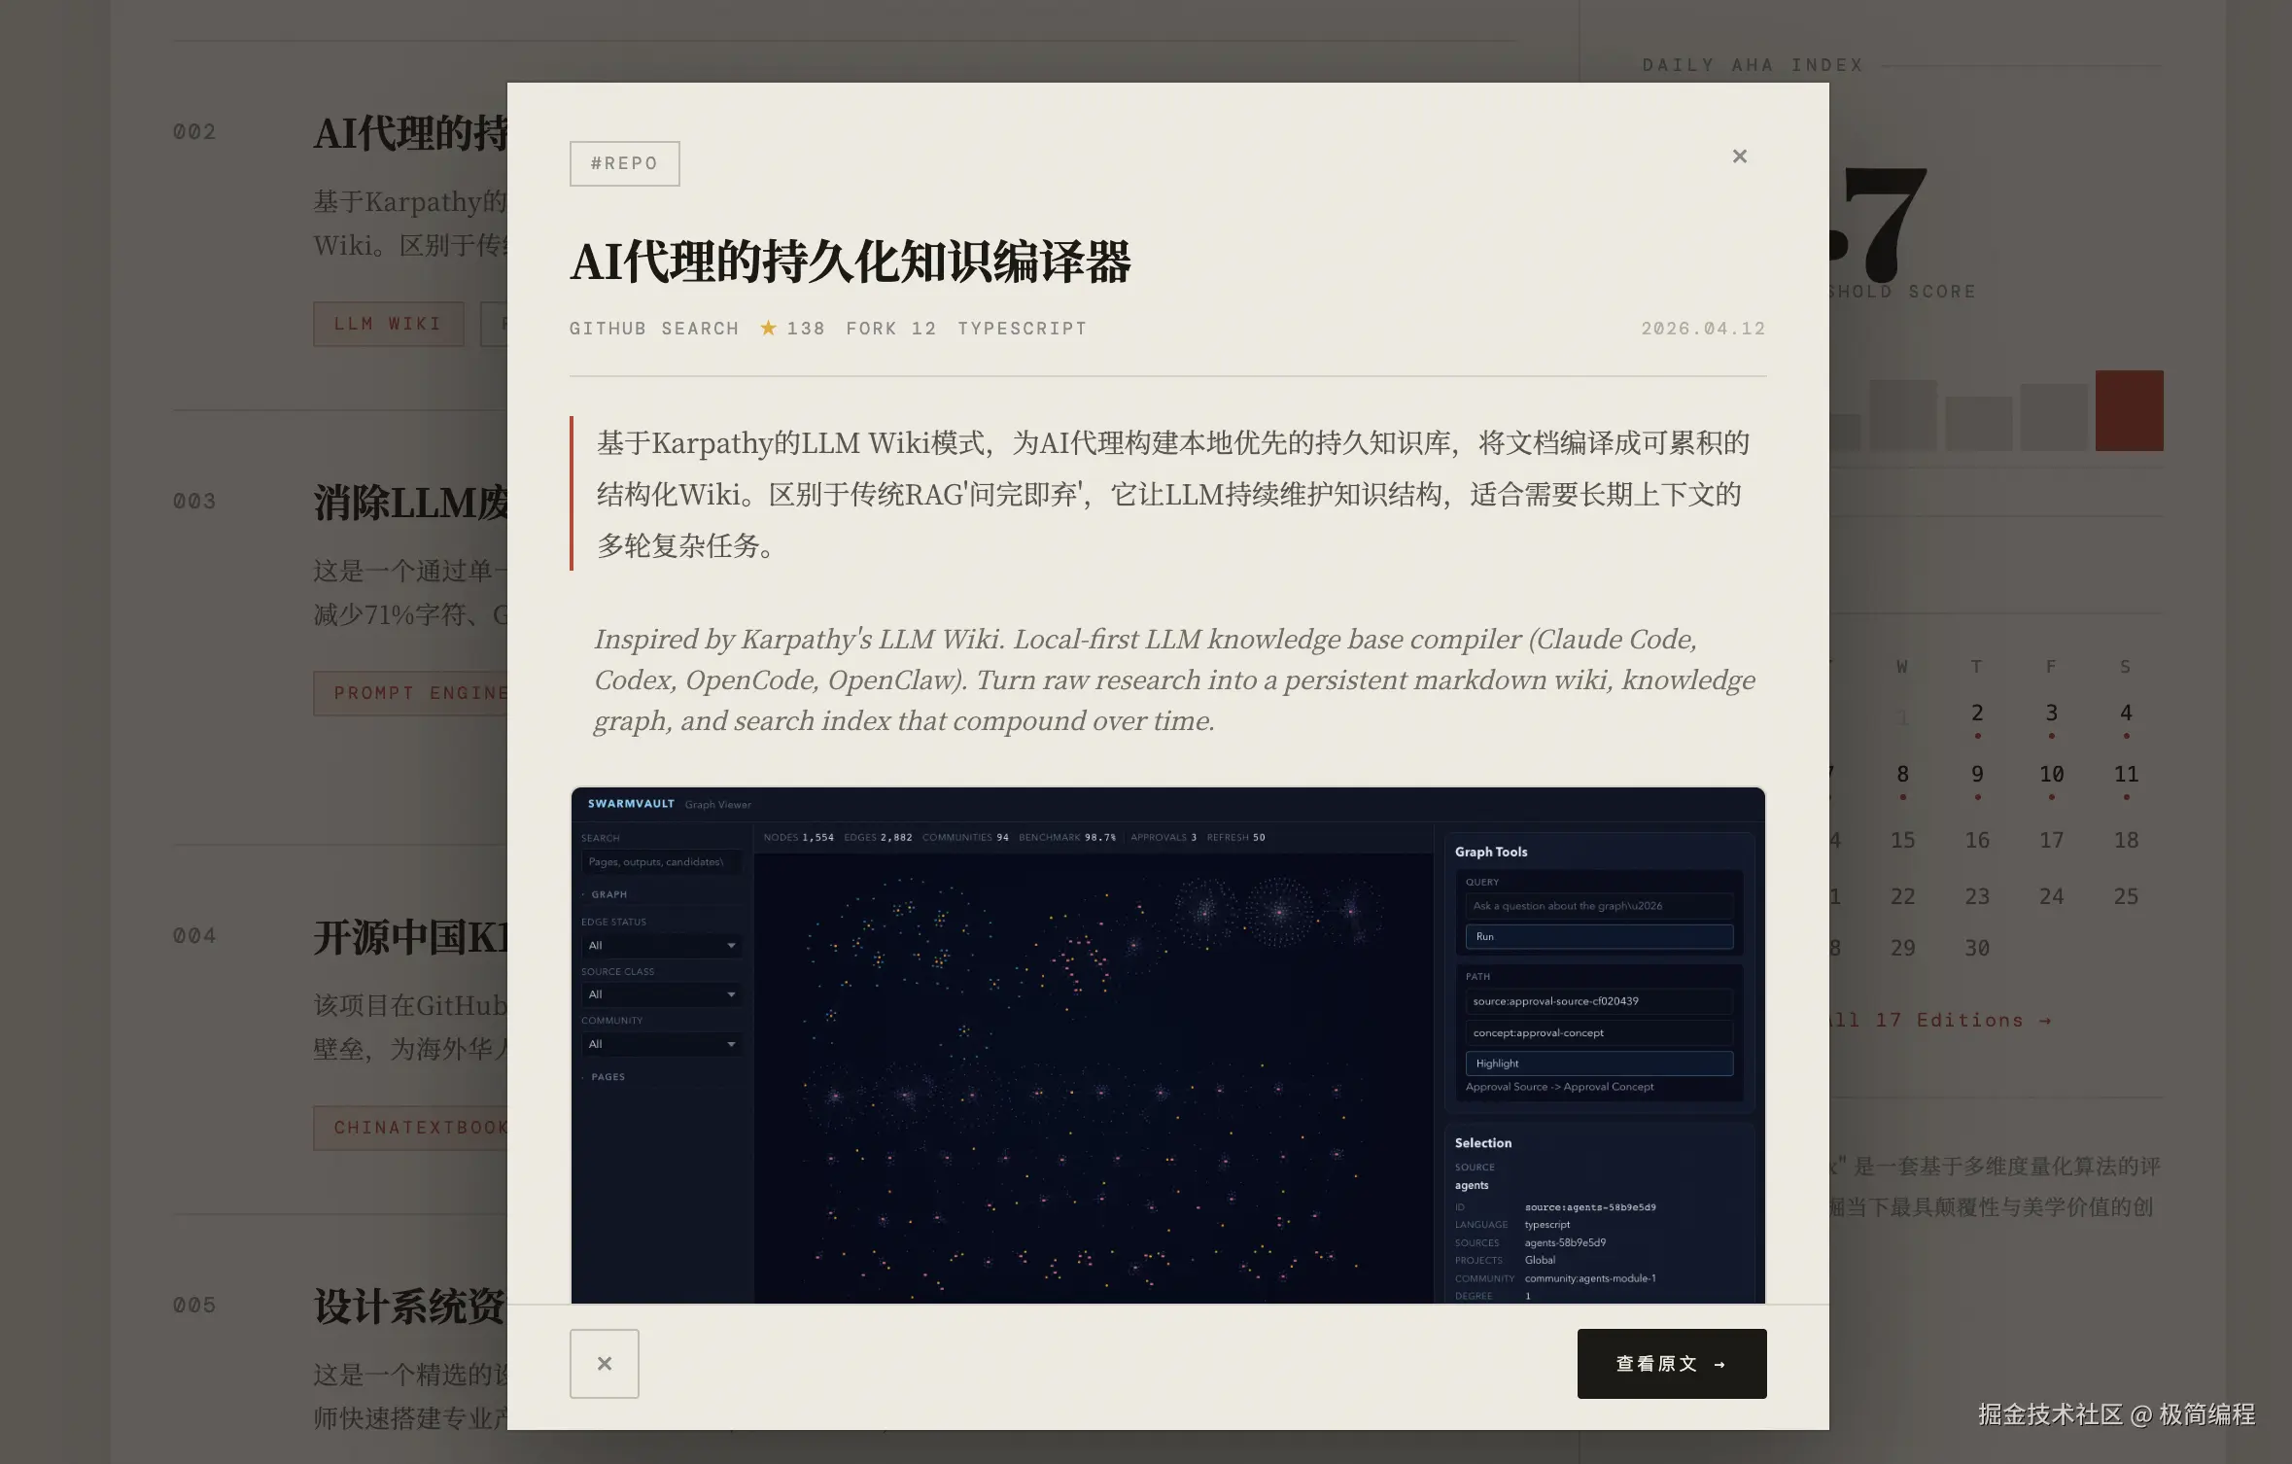Select day 10 in the calendar
Image resolution: width=2292 pixels, height=1464 pixels.
2051,775
